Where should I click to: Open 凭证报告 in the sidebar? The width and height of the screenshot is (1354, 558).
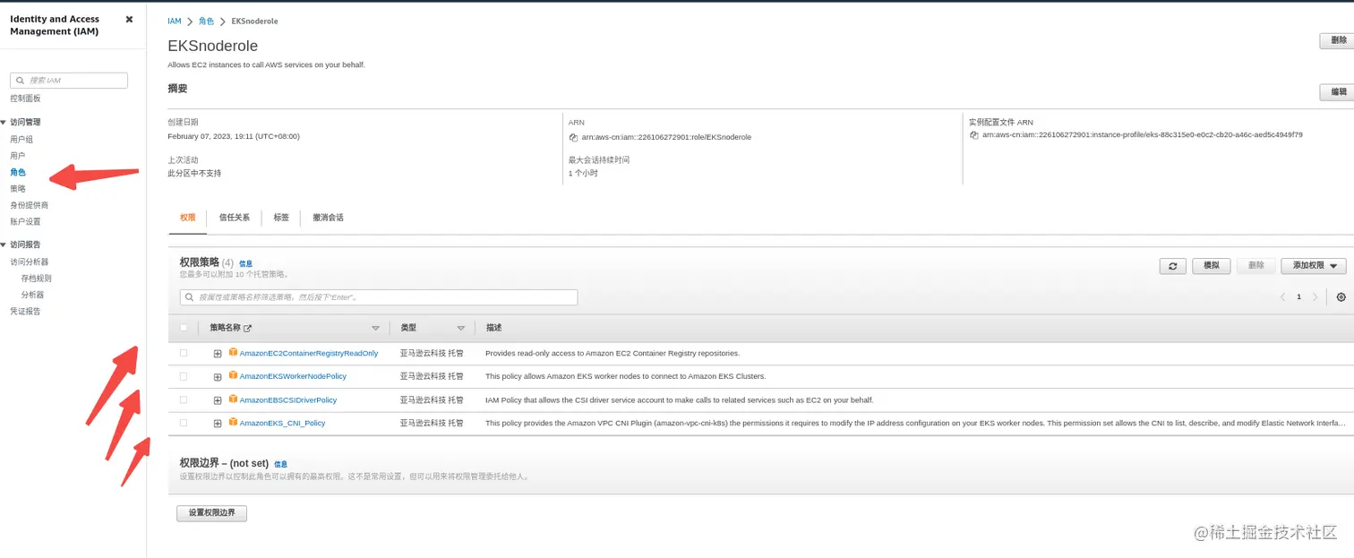(25, 312)
